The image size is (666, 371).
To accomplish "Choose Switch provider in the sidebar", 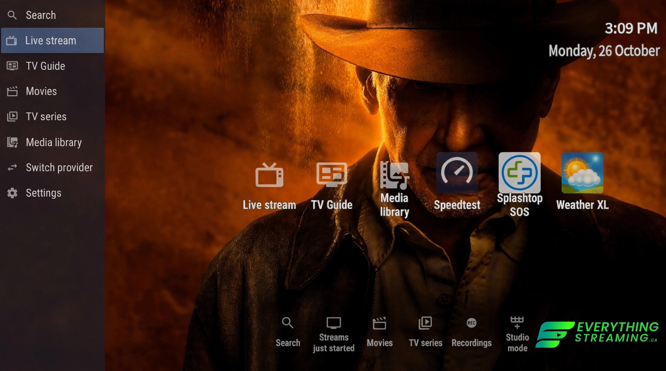I will [52, 168].
